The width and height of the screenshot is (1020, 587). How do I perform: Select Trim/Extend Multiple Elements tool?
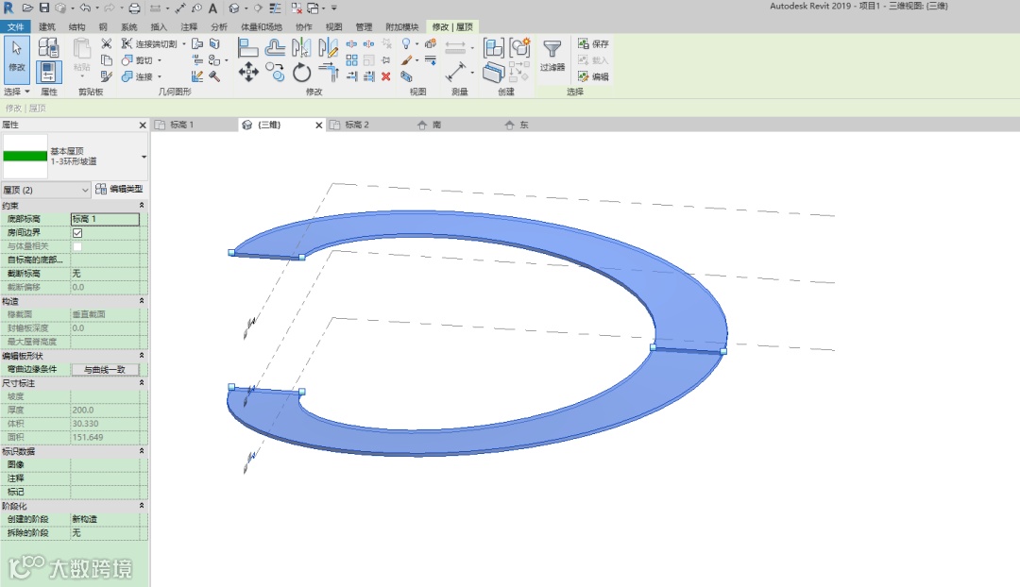click(369, 76)
